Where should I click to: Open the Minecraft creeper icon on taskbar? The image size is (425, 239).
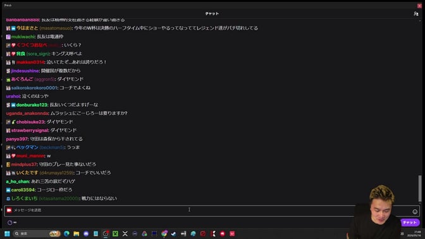tap(115, 233)
